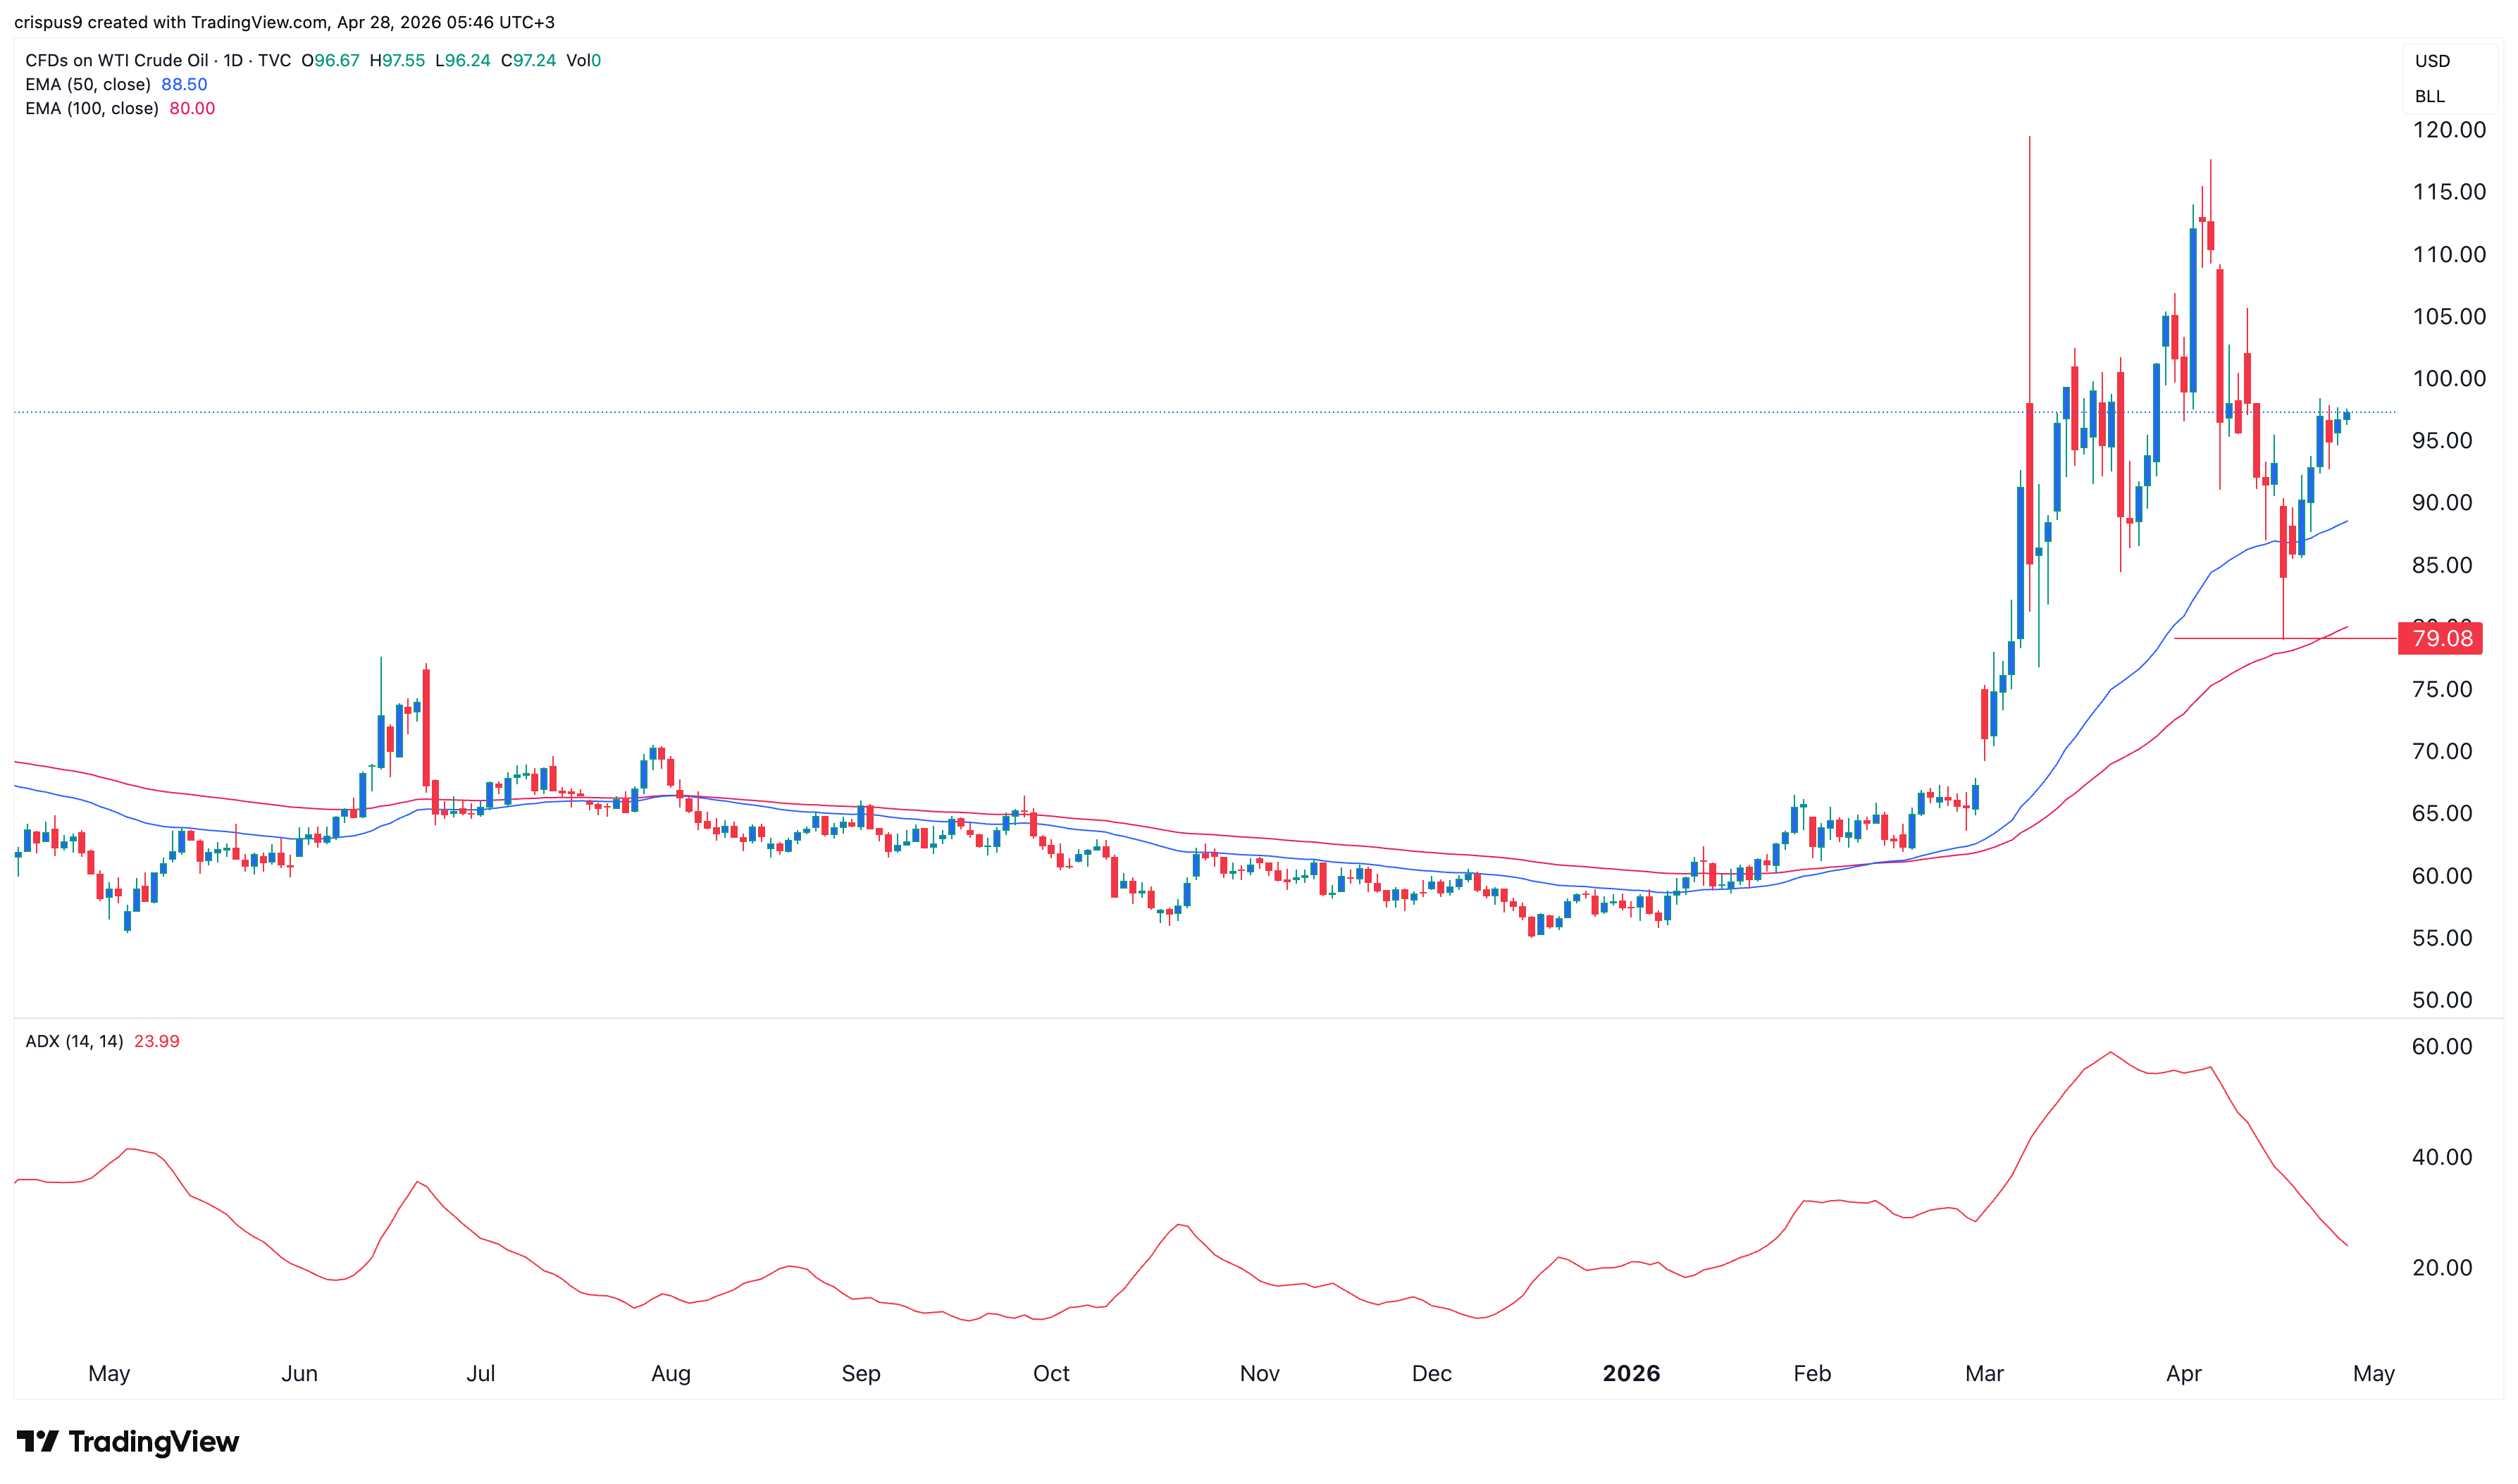This screenshot has width=2518, height=1484.
Task: Open the CFDs on WTI Crude Oil title
Action: [x=116, y=60]
